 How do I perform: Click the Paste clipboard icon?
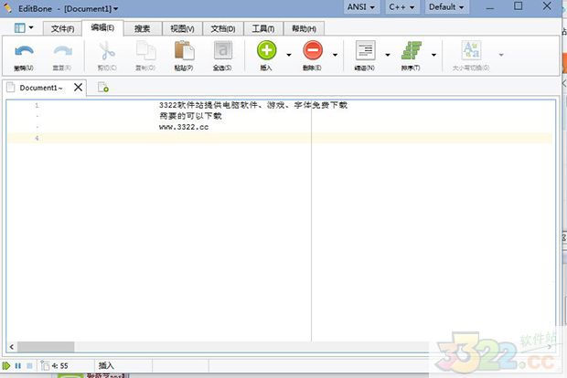pyautogui.click(x=184, y=50)
